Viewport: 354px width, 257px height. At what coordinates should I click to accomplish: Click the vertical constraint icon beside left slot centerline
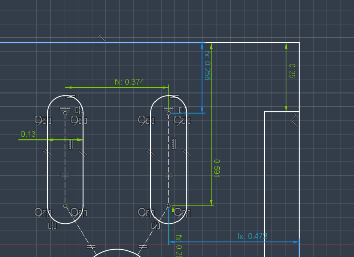click(x=71, y=144)
